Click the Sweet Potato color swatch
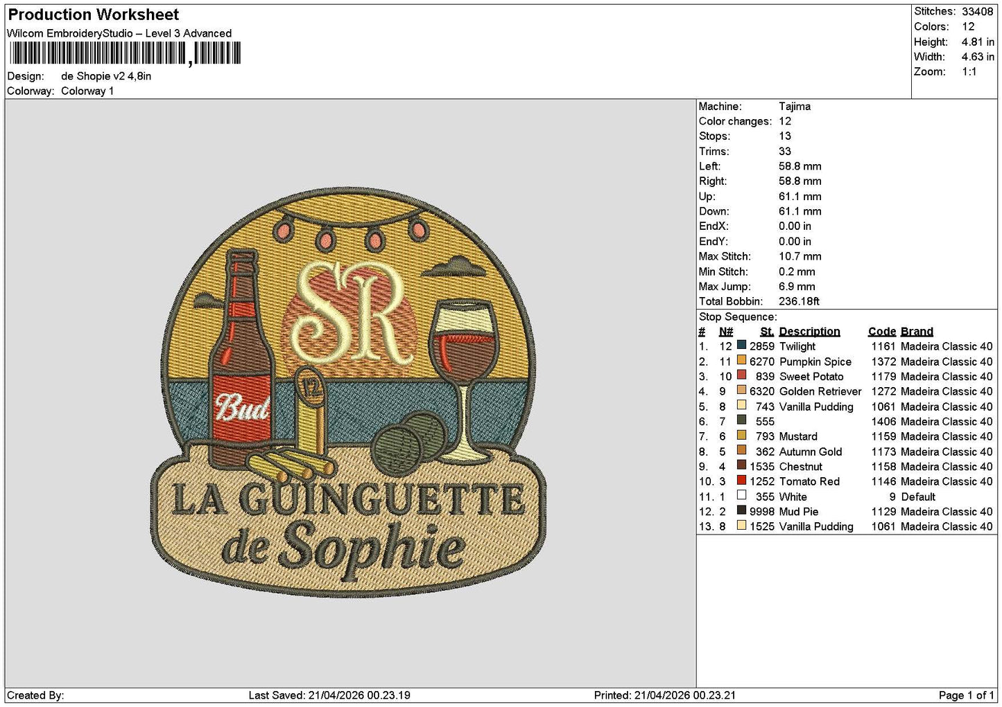Viewport: 1002px width, 707px height. coord(741,376)
